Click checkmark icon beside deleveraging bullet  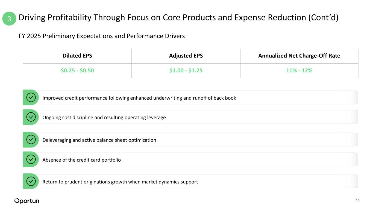click(31, 140)
